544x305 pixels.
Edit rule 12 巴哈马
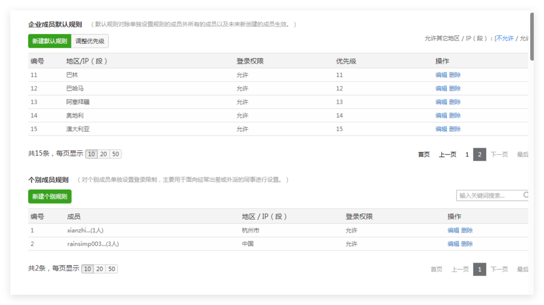point(441,88)
